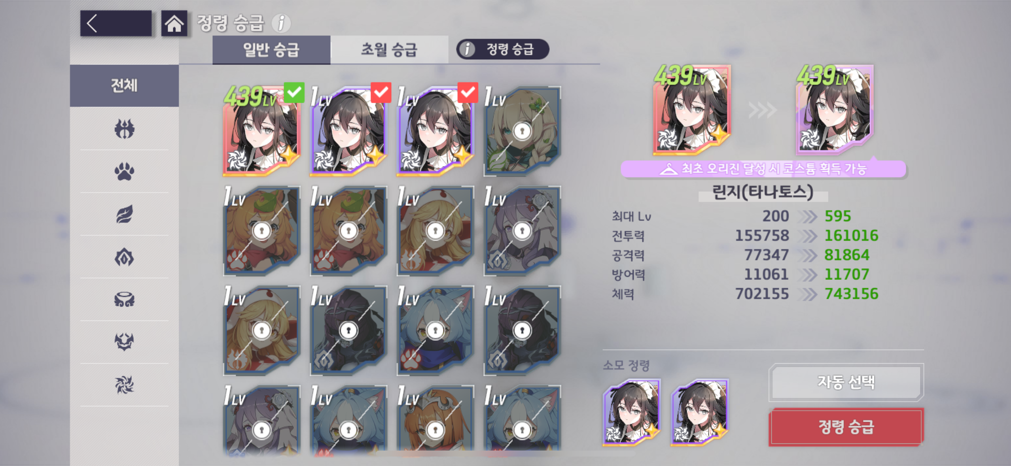Viewport: 1011px width, 466px height.
Task: Deselect the first red-checked Lv 1 spirit
Action: 350,130
